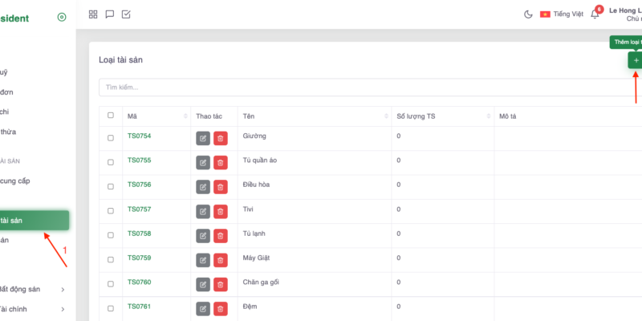The height and width of the screenshot is (321, 642).
Task: Click the green plus add asset type button
Action: 635,60
